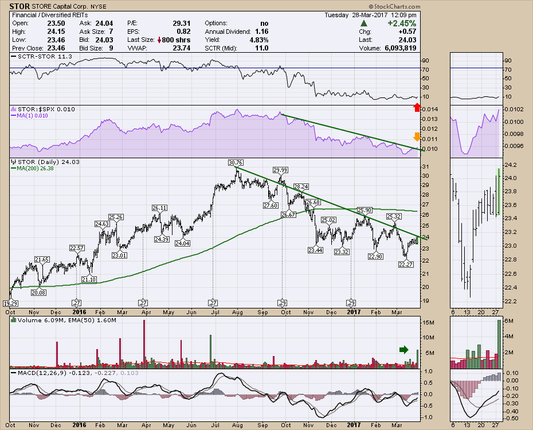533x430 pixels.
Task: Click the 22.90 low price label
Action: click(x=375, y=257)
